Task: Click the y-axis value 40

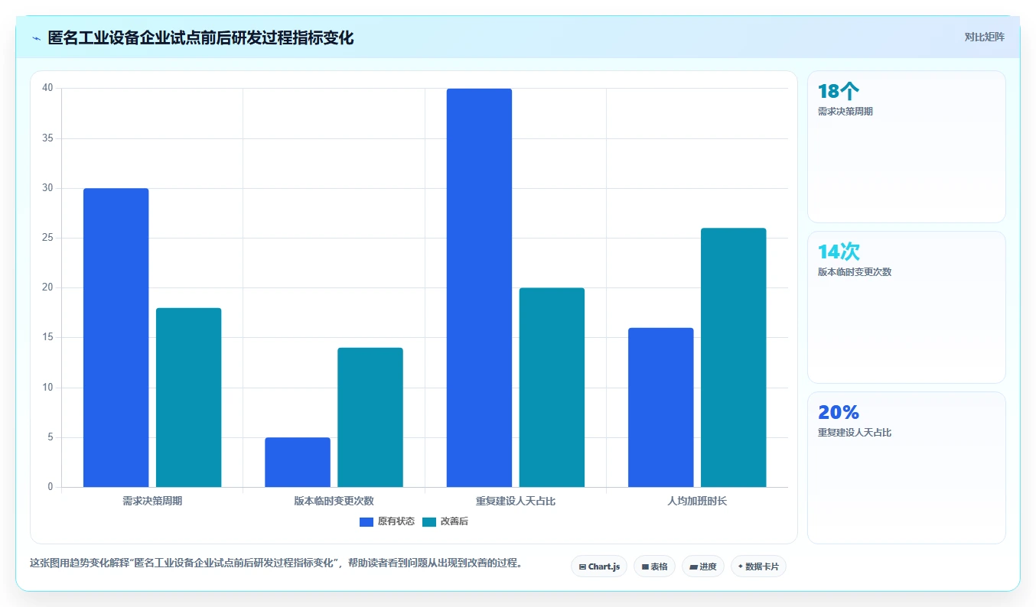Action: point(47,88)
